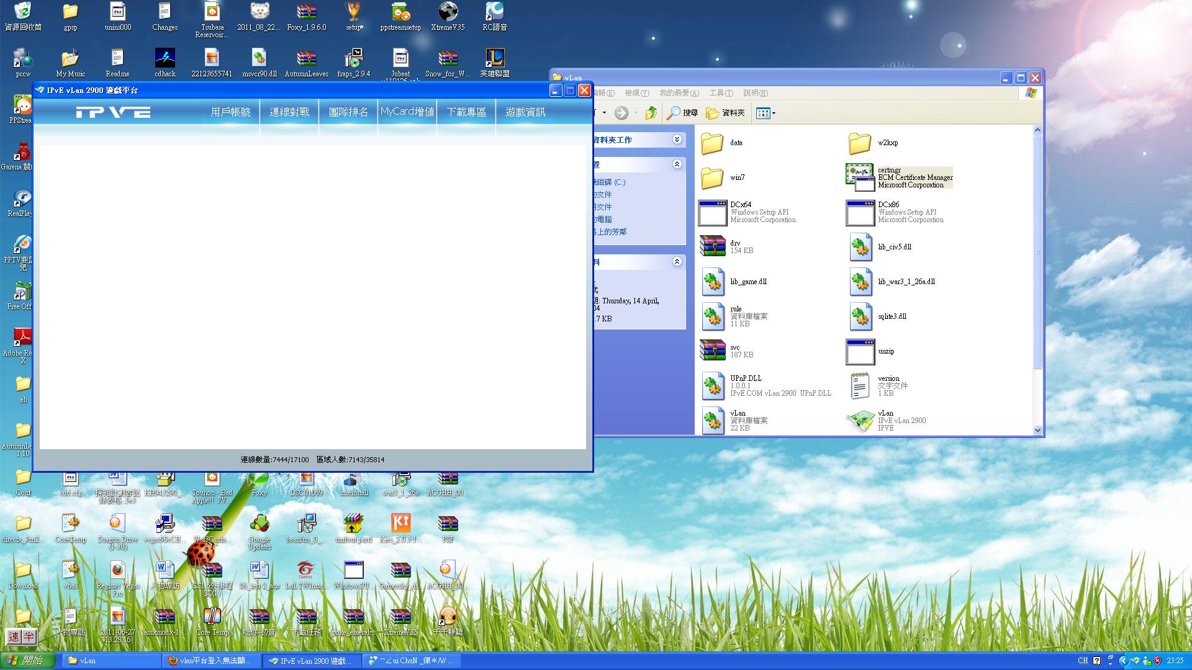
Task: Open the Views dropdown in Explorer toolbar
Action: coord(766,113)
